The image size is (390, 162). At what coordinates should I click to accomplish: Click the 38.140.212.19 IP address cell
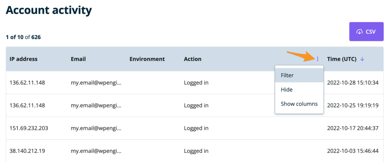point(27,151)
